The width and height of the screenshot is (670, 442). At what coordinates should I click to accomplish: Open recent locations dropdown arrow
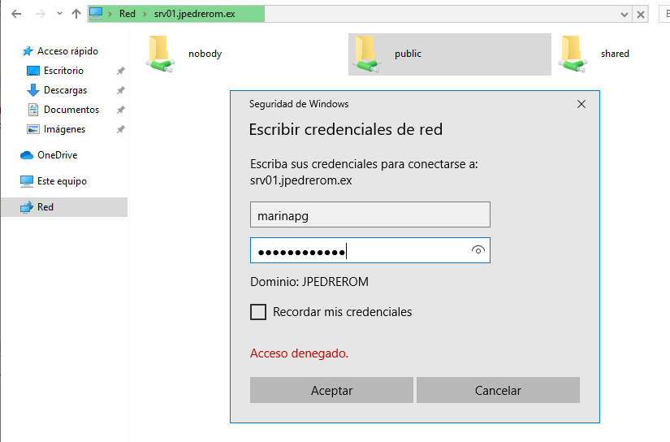[58, 15]
